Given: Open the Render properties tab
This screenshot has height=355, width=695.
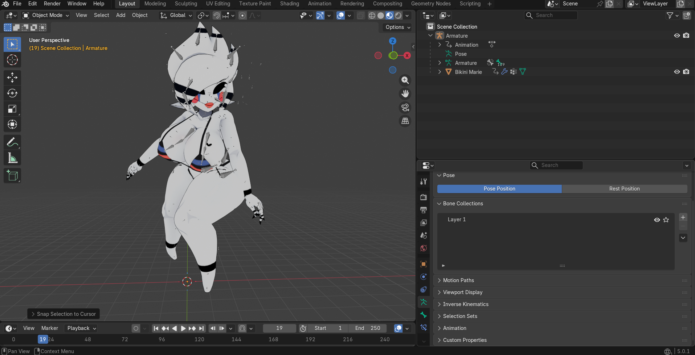Looking at the screenshot, I should coord(424,197).
